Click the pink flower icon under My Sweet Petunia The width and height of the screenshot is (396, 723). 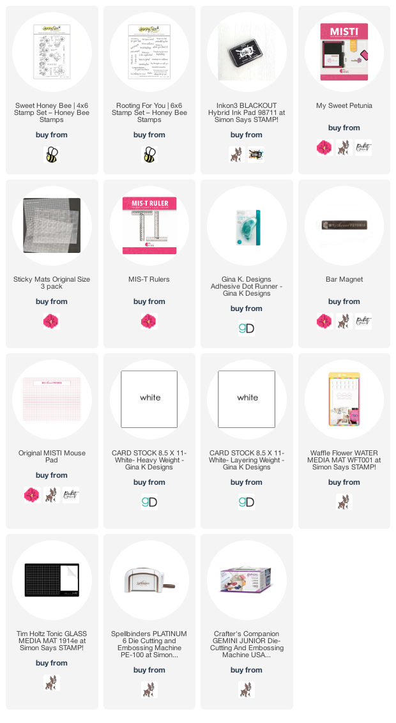click(324, 148)
